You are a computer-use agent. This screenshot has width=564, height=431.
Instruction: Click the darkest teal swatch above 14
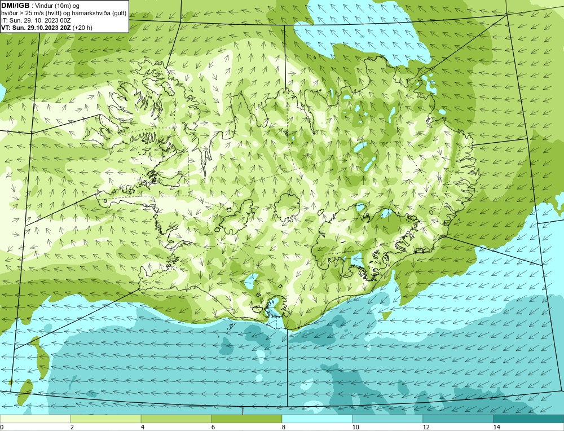pos(528,419)
